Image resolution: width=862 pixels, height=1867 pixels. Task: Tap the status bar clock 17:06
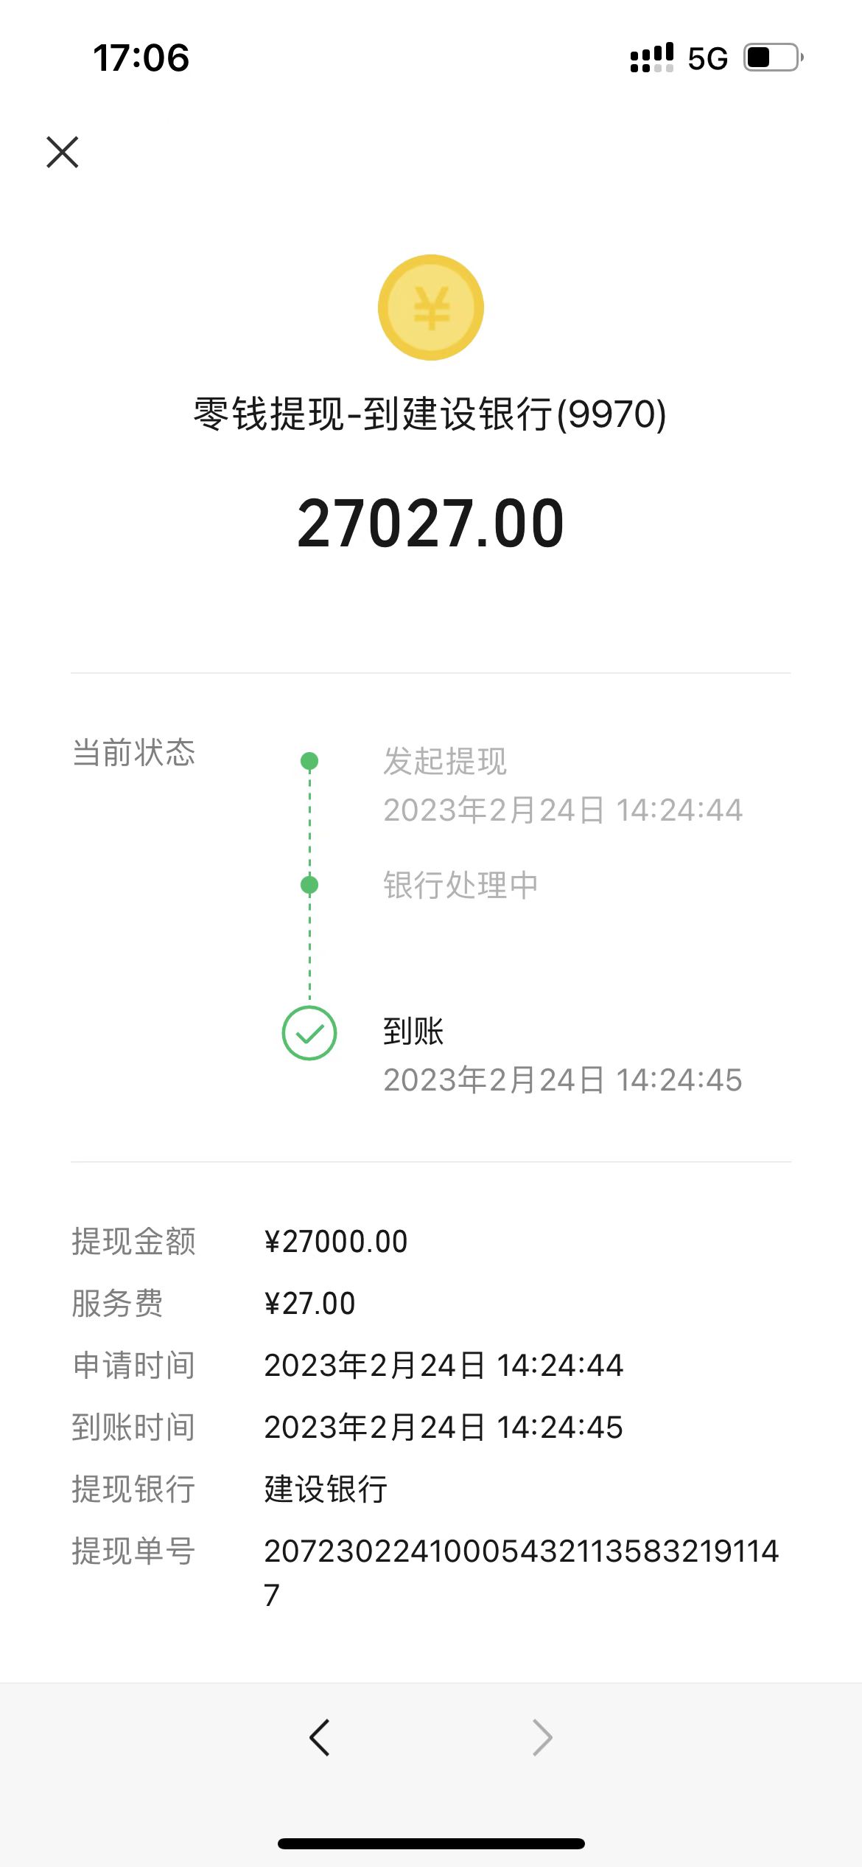(141, 58)
